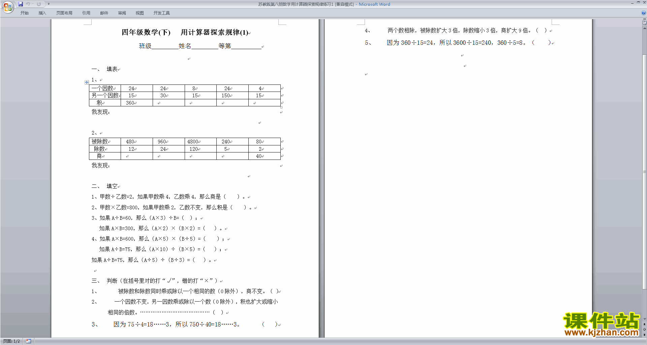
Task: Click the cell 4800 in second table
Action: click(x=201, y=142)
